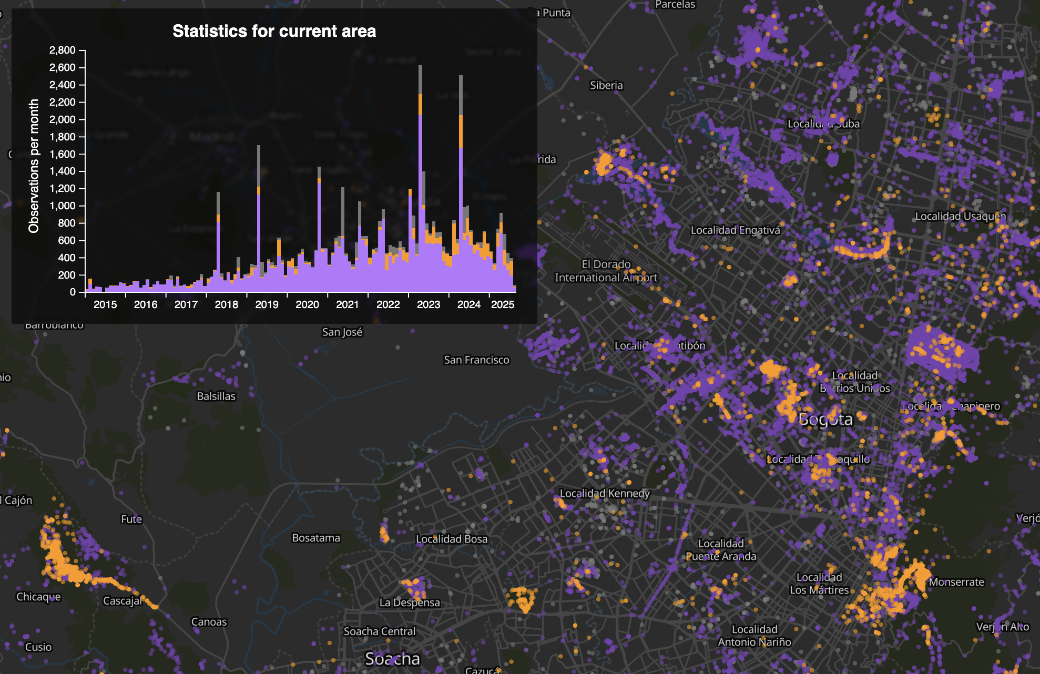Screen dimensions: 1040x674
Task: Click the 'Canoas' map label
Action: coord(209,621)
